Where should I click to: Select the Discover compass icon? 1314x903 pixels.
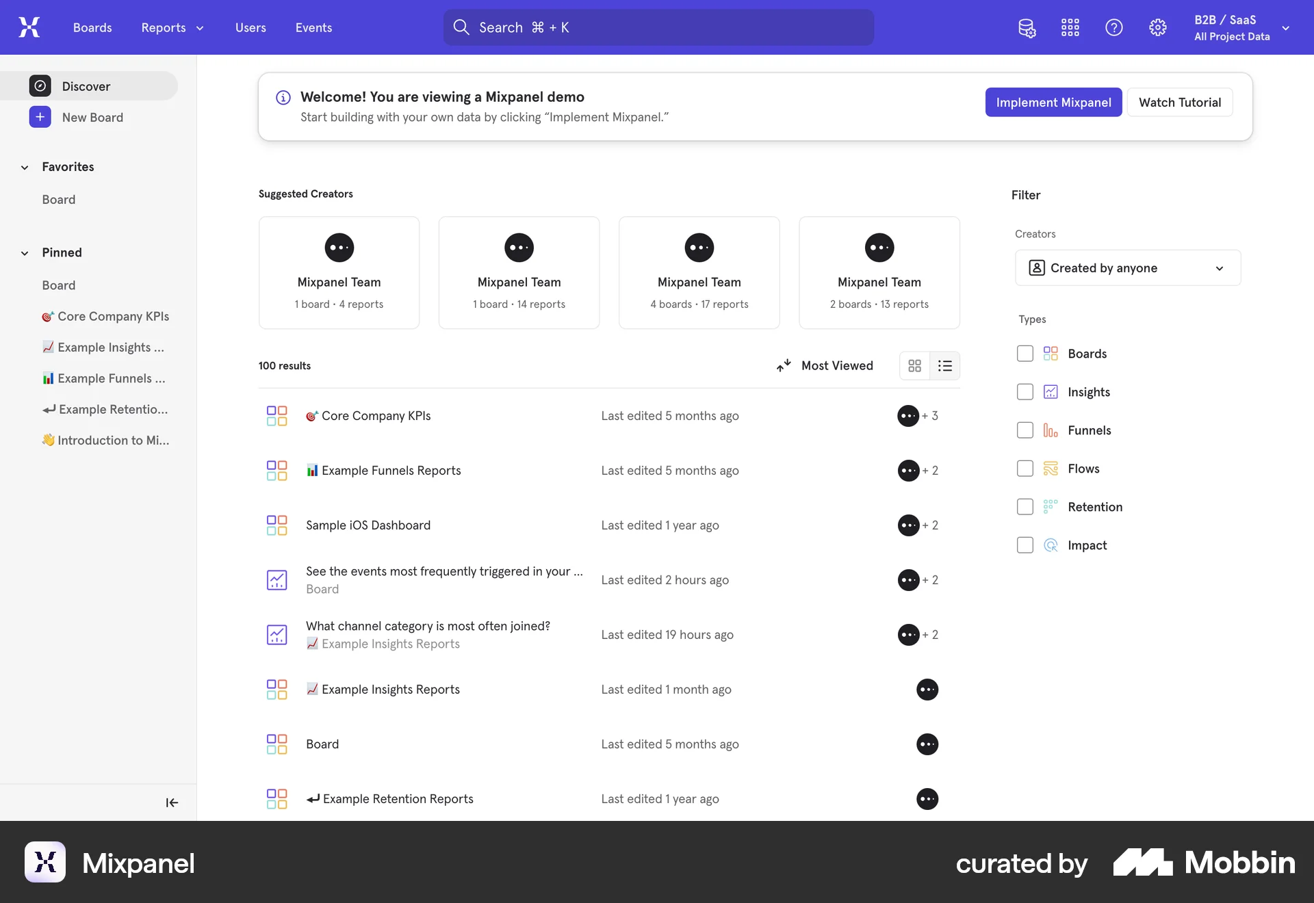(40, 86)
